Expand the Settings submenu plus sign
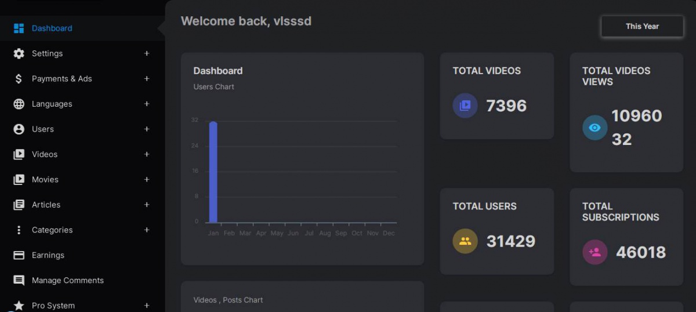This screenshot has width=696, height=312. point(147,53)
